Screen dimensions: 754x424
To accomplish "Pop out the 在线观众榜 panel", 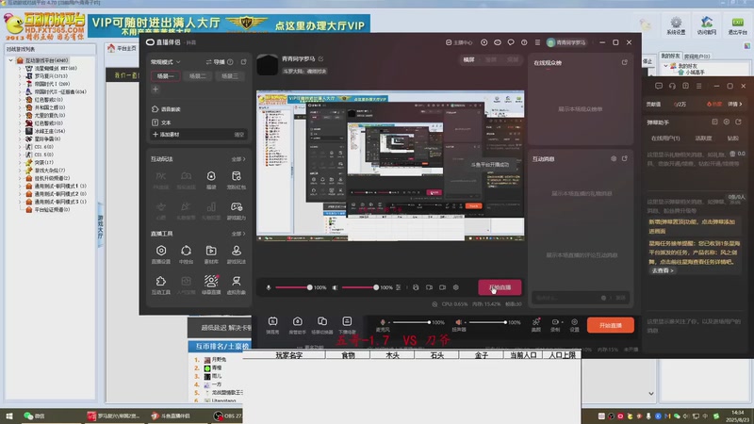I will (624, 62).
